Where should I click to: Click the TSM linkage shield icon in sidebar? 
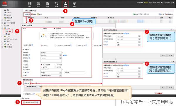point(5,47)
